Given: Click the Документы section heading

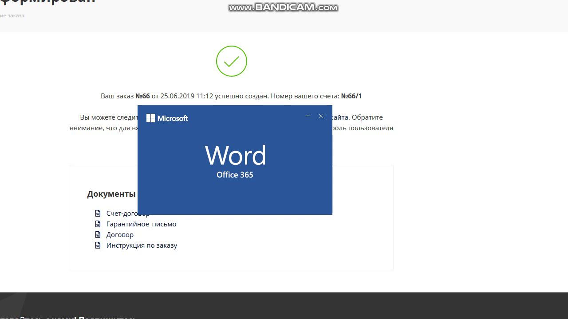Looking at the screenshot, I should pyautogui.click(x=111, y=194).
